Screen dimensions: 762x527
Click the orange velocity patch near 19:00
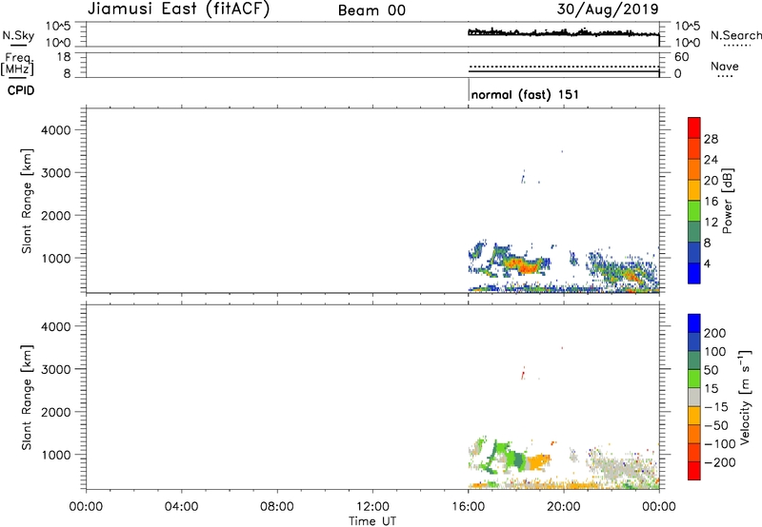tap(538, 462)
